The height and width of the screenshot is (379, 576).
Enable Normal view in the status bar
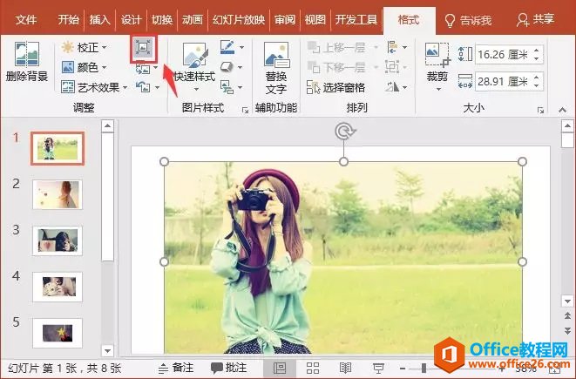pyautogui.click(x=280, y=369)
